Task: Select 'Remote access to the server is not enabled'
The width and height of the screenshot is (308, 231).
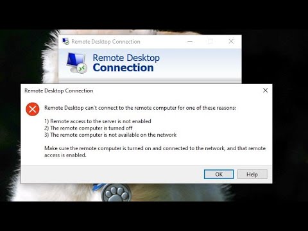Action: click(x=98, y=121)
